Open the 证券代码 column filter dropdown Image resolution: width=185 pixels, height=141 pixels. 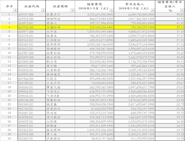tap(43, 10)
